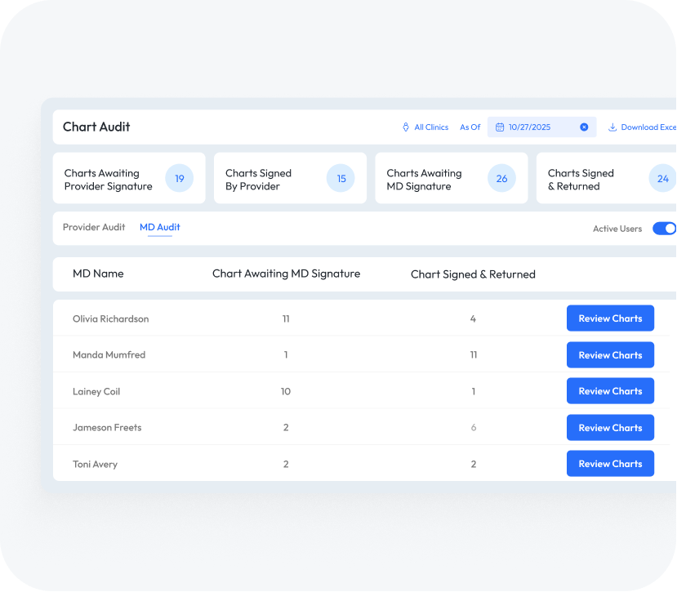Click the calendar icon in date field
Screen dimensions: 677x592
click(500, 127)
